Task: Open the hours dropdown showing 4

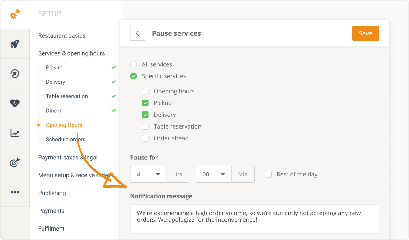Action: point(148,174)
